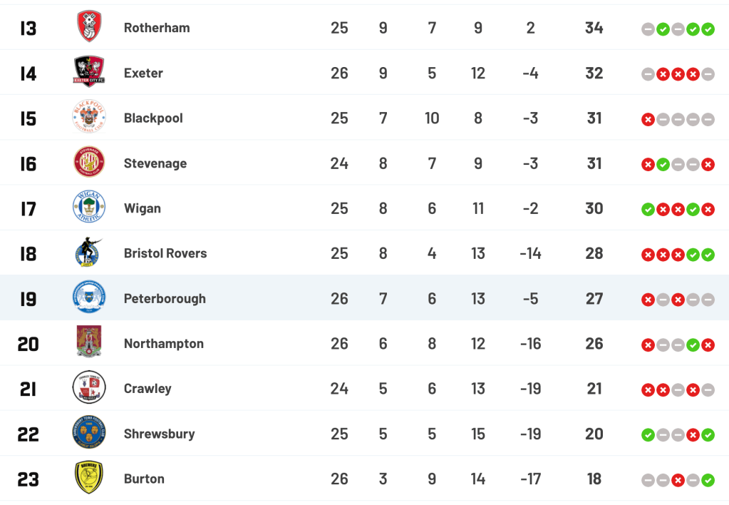Click the Burton Albion club crest

89,478
